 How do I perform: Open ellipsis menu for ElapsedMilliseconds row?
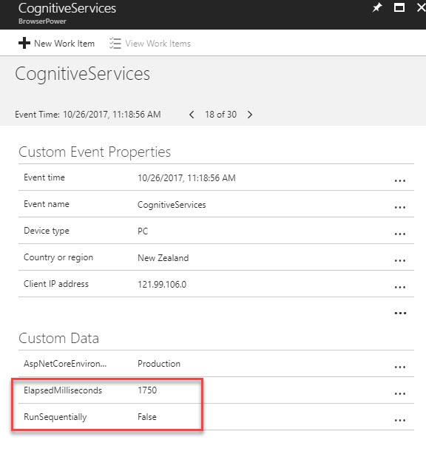click(x=400, y=394)
